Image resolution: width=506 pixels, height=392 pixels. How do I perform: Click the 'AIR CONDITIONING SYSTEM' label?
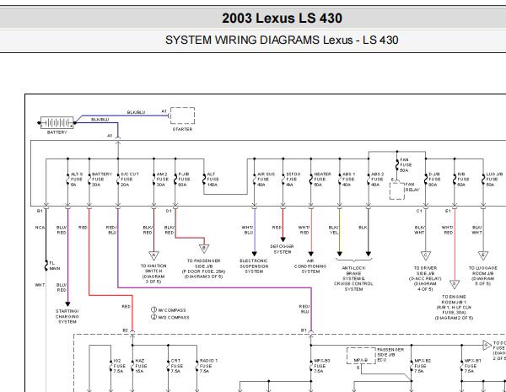pyautogui.click(x=310, y=266)
